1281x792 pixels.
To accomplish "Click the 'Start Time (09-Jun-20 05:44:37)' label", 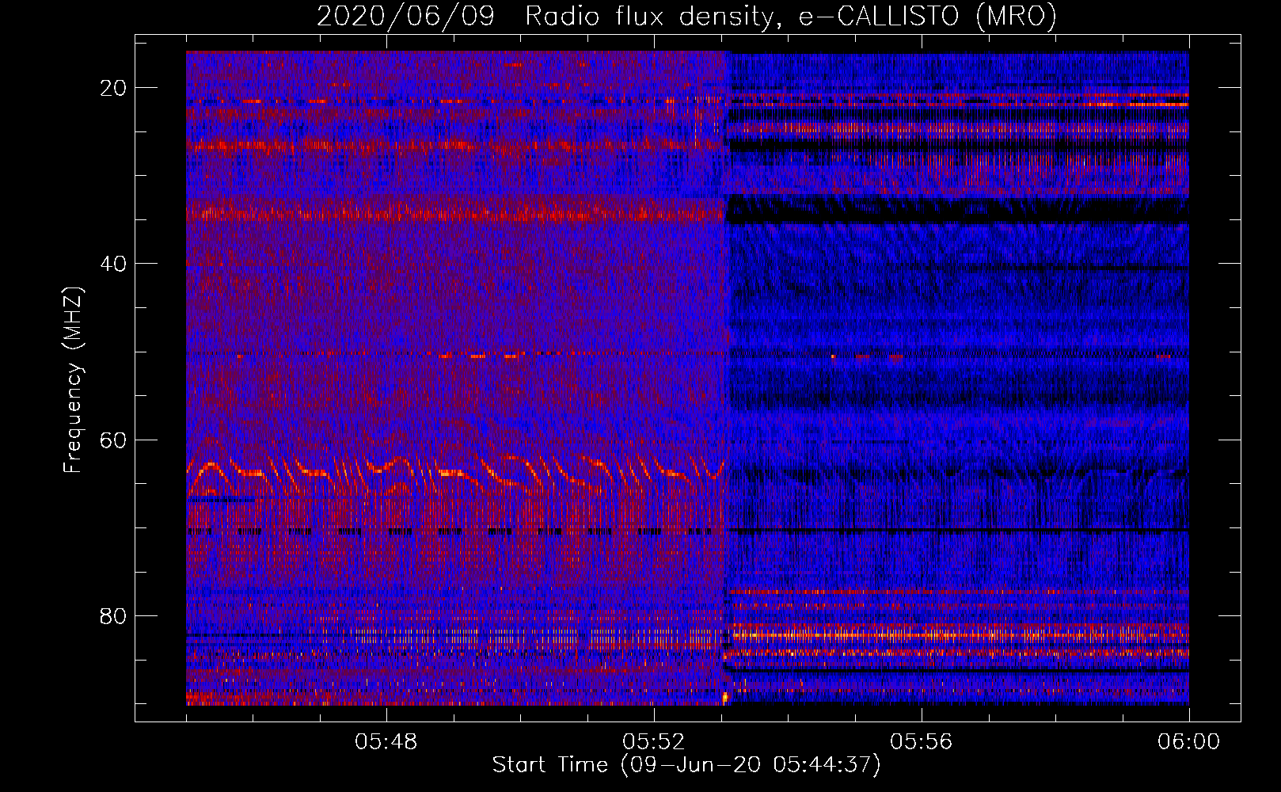I will click(x=686, y=765).
